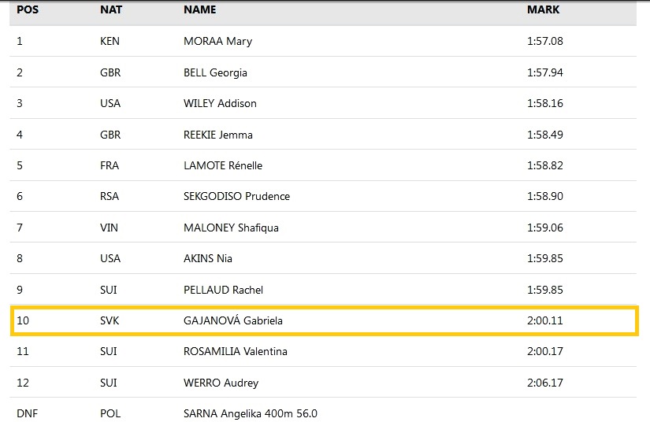Select REEKIE Jemma's row name
Screen dimensions: 650x422
(x=218, y=135)
